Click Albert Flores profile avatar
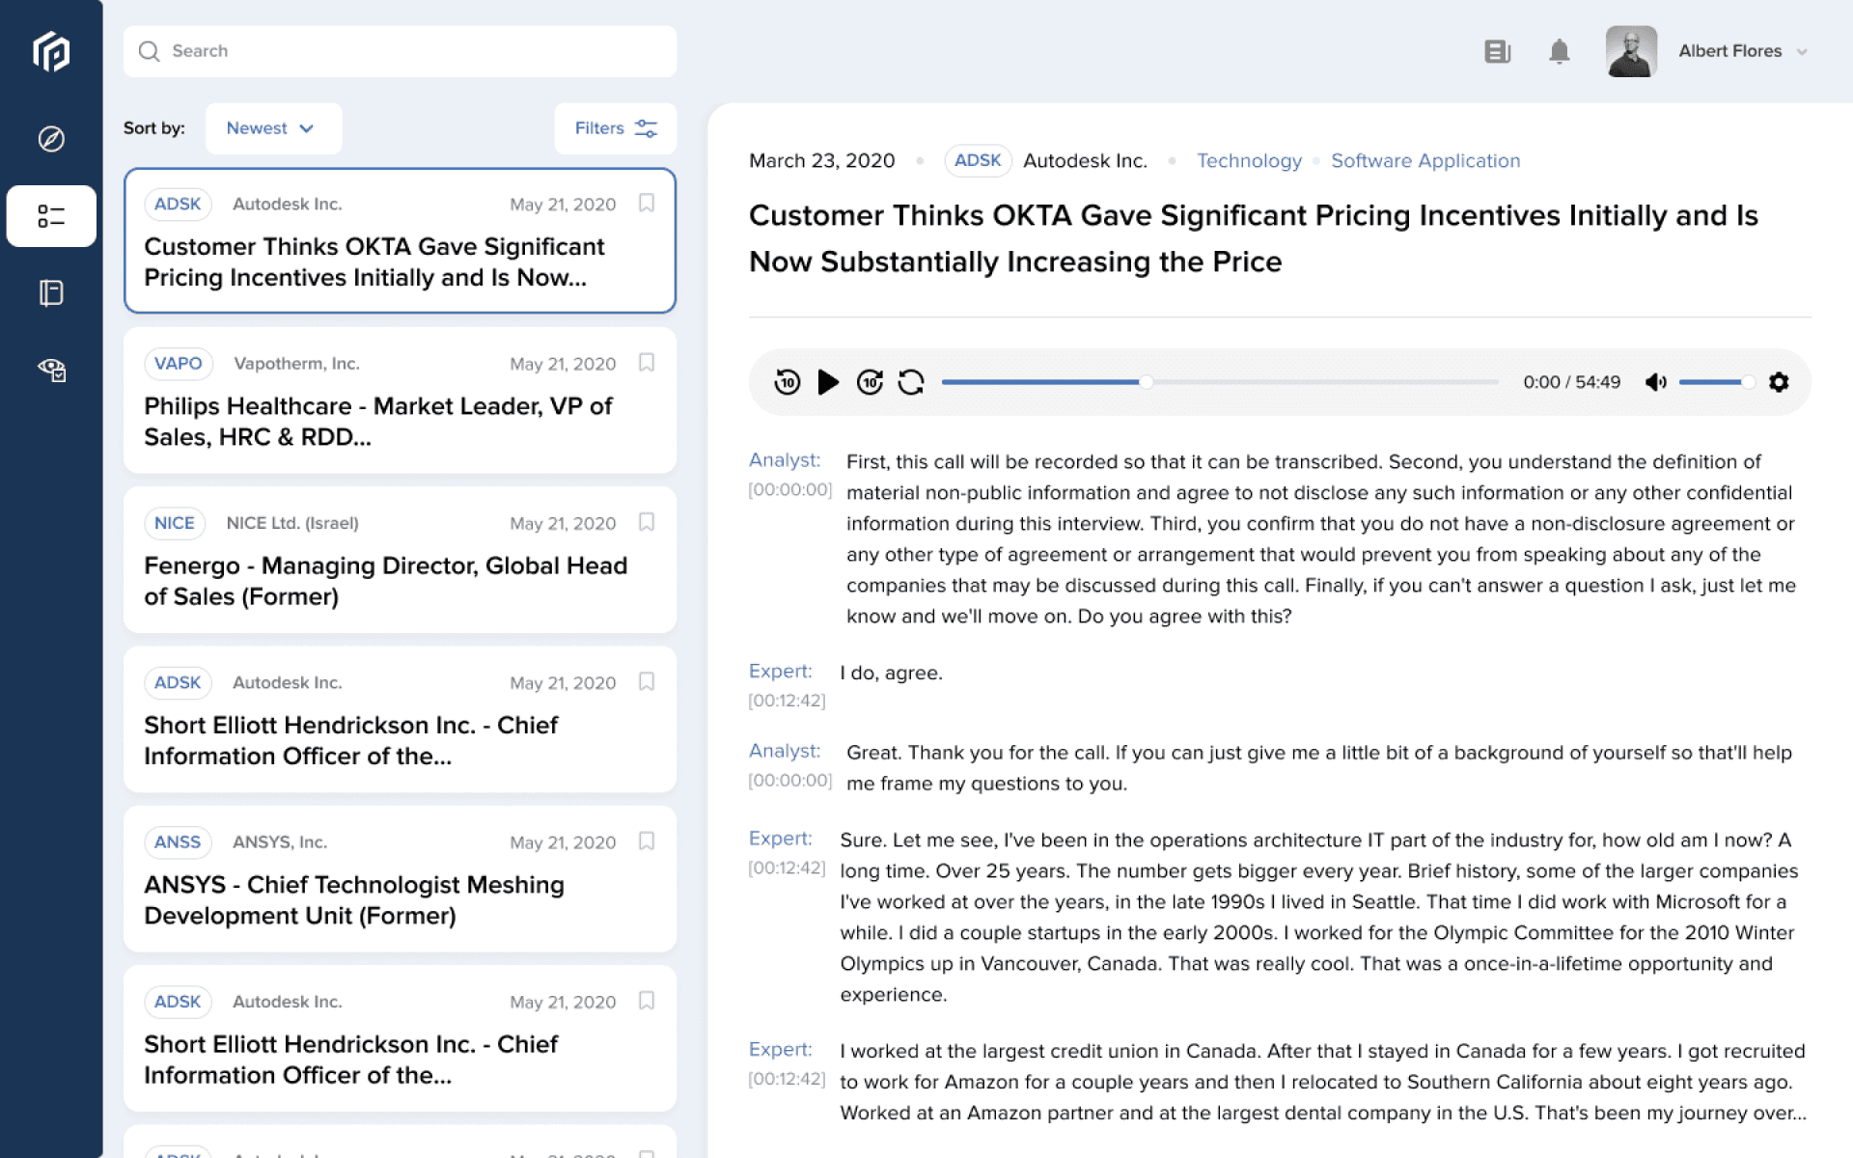Image resolution: width=1853 pixels, height=1158 pixels. click(1631, 51)
